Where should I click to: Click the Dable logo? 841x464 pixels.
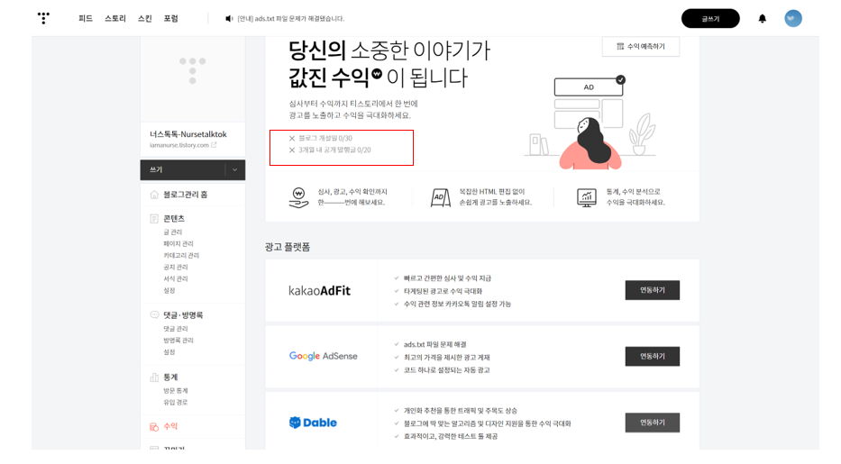(313, 423)
